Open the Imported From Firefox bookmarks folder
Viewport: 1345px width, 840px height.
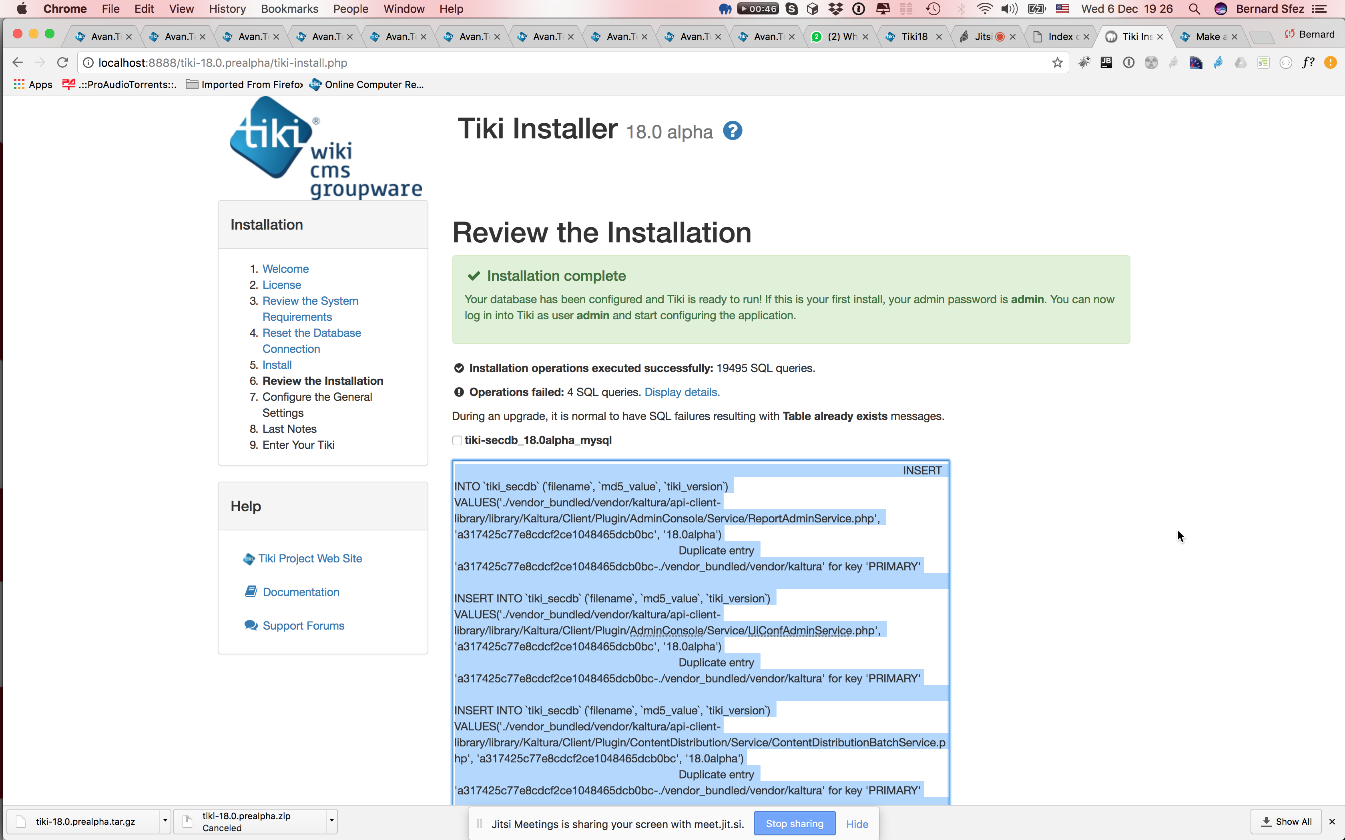tap(245, 84)
